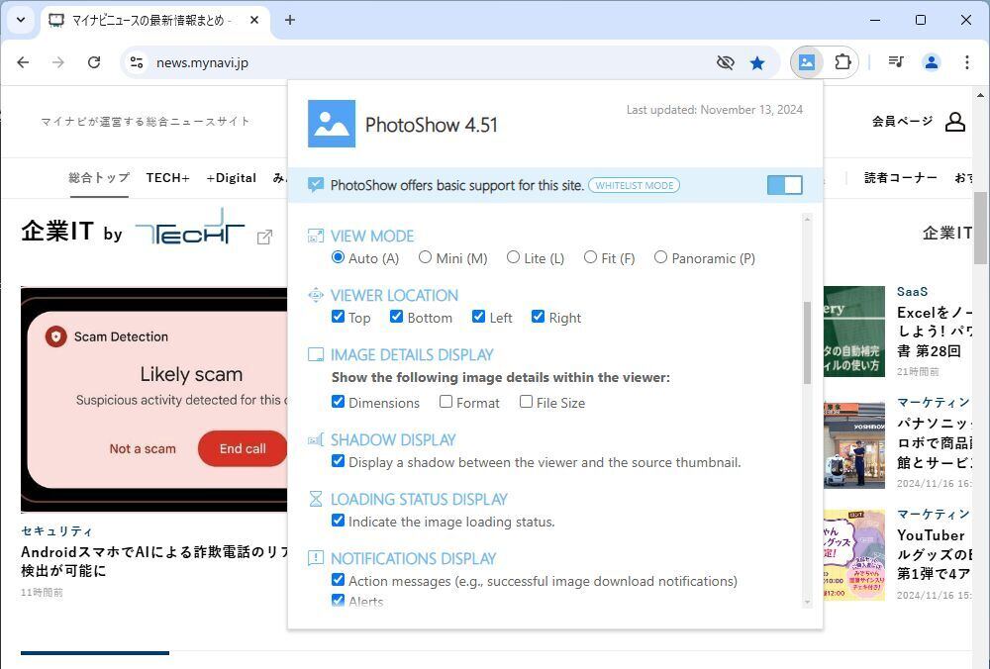Click the Viewer Location section icon

[x=315, y=295]
